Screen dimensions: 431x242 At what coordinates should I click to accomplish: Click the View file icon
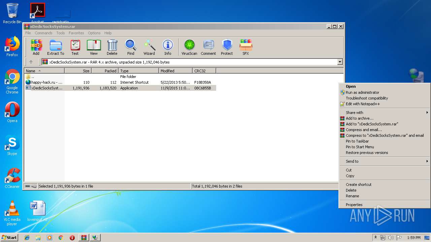(94, 47)
